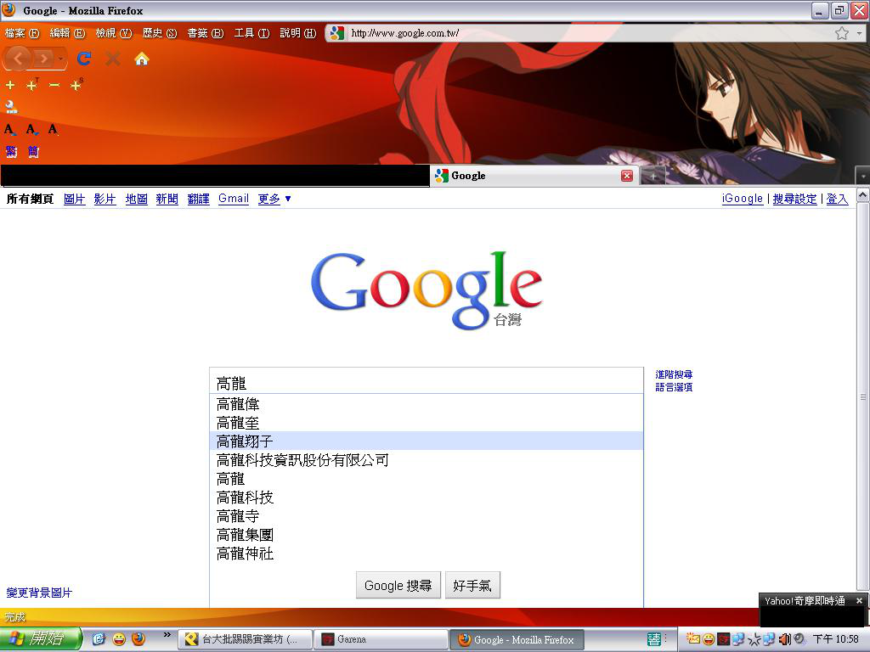Switch to the Garena taskbar window
The image size is (870, 652).
[x=381, y=639]
